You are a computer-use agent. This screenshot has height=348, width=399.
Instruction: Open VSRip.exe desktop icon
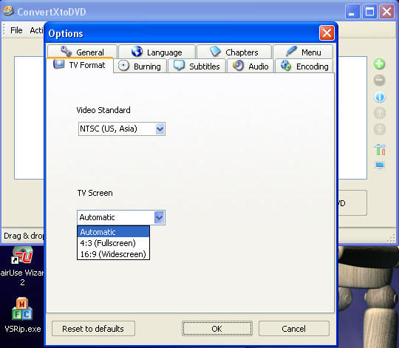click(22, 315)
